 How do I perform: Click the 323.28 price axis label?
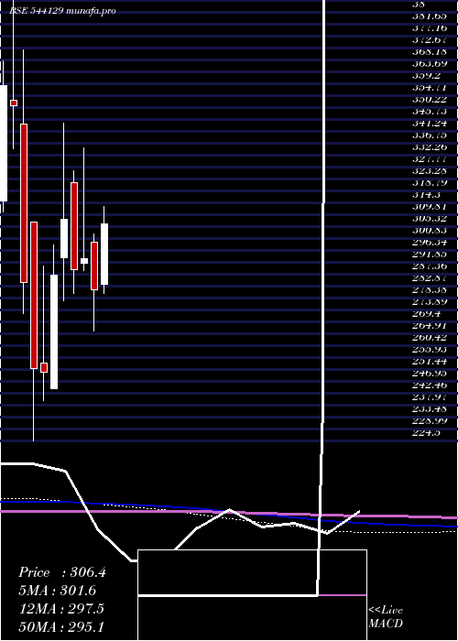430,171
